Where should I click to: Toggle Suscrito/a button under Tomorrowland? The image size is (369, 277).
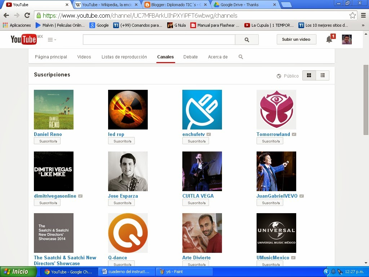[270, 141]
